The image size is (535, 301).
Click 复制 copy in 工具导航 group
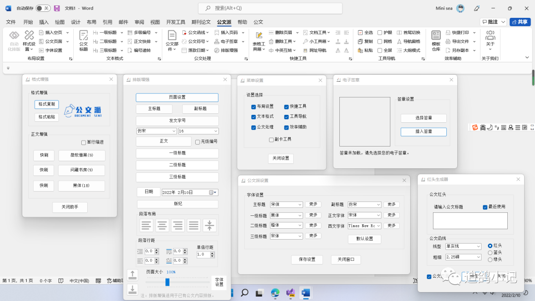pyautogui.click(x=365, y=41)
